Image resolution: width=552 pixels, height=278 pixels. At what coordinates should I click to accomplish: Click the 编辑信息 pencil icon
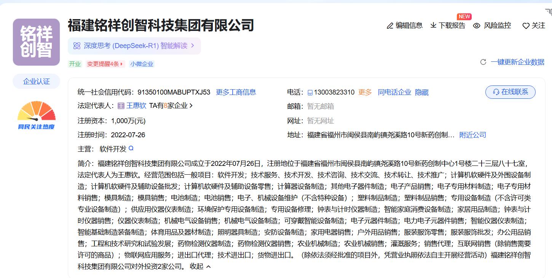tap(390, 26)
